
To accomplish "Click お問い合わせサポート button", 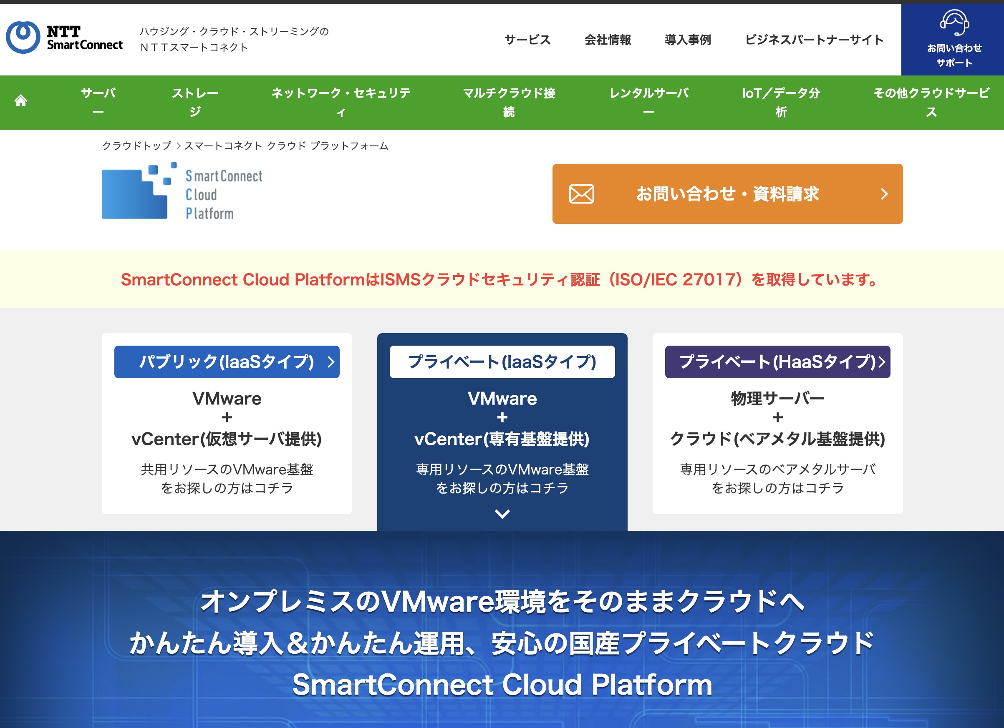I will [953, 39].
